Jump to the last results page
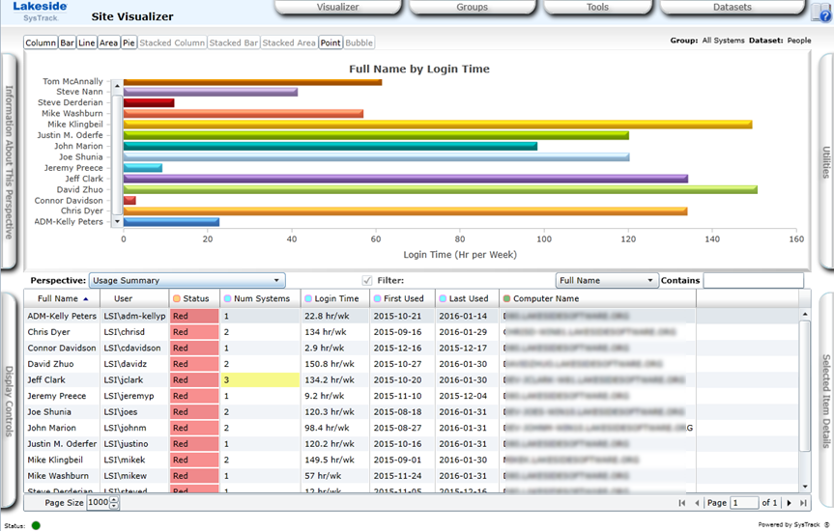The width and height of the screenshot is (834, 531). pos(802,503)
